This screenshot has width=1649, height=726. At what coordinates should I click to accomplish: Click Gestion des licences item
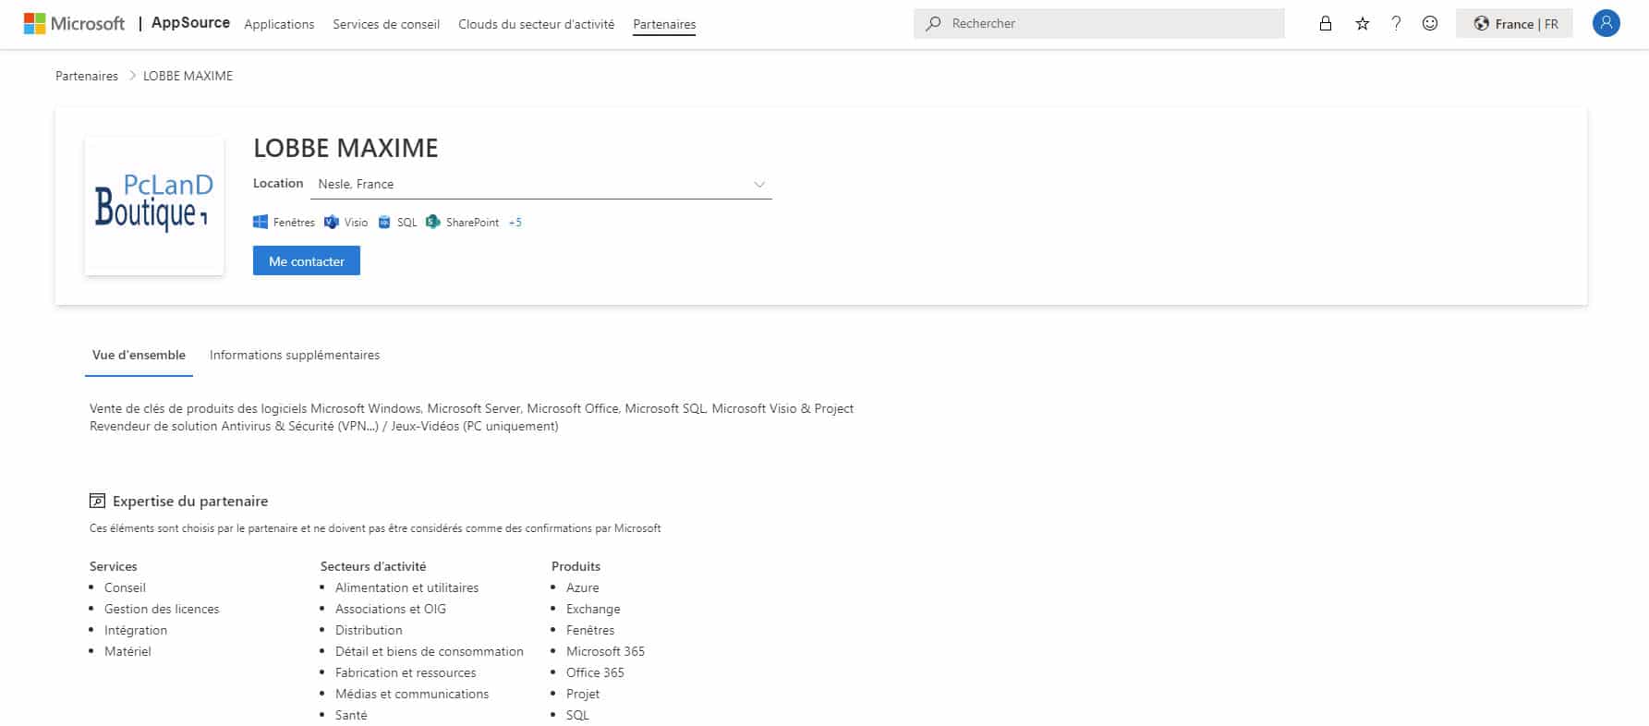pyautogui.click(x=162, y=609)
